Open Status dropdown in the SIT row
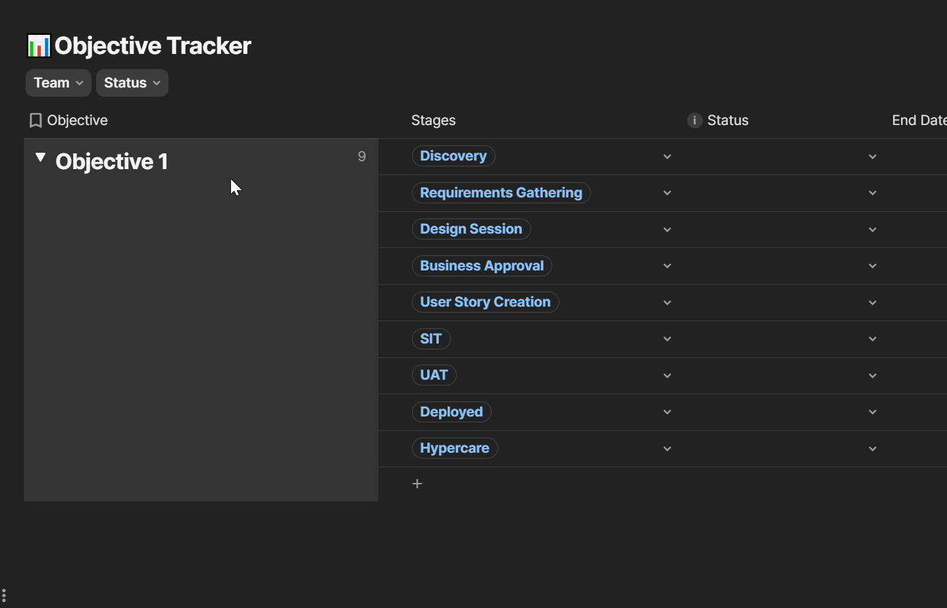The height and width of the screenshot is (608, 947). (872, 339)
